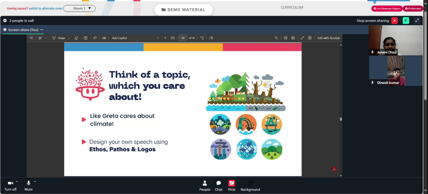Start Read aloud from PDF toolbar
The height and width of the screenshot is (194, 428).
[x=95, y=38]
